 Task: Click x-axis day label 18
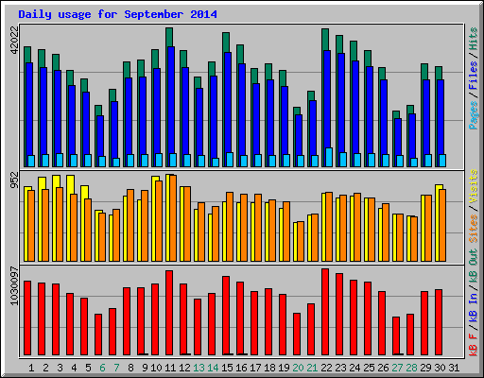[x=269, y=368]
